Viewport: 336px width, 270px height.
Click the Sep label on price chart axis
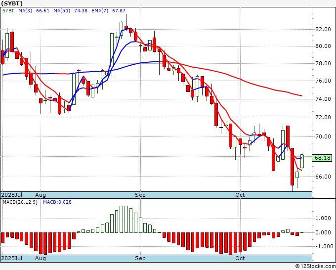click(x=140, y=195)
